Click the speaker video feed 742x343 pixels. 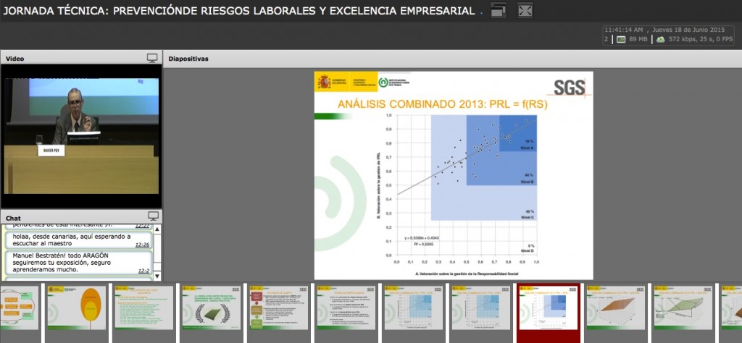point(80,136)
